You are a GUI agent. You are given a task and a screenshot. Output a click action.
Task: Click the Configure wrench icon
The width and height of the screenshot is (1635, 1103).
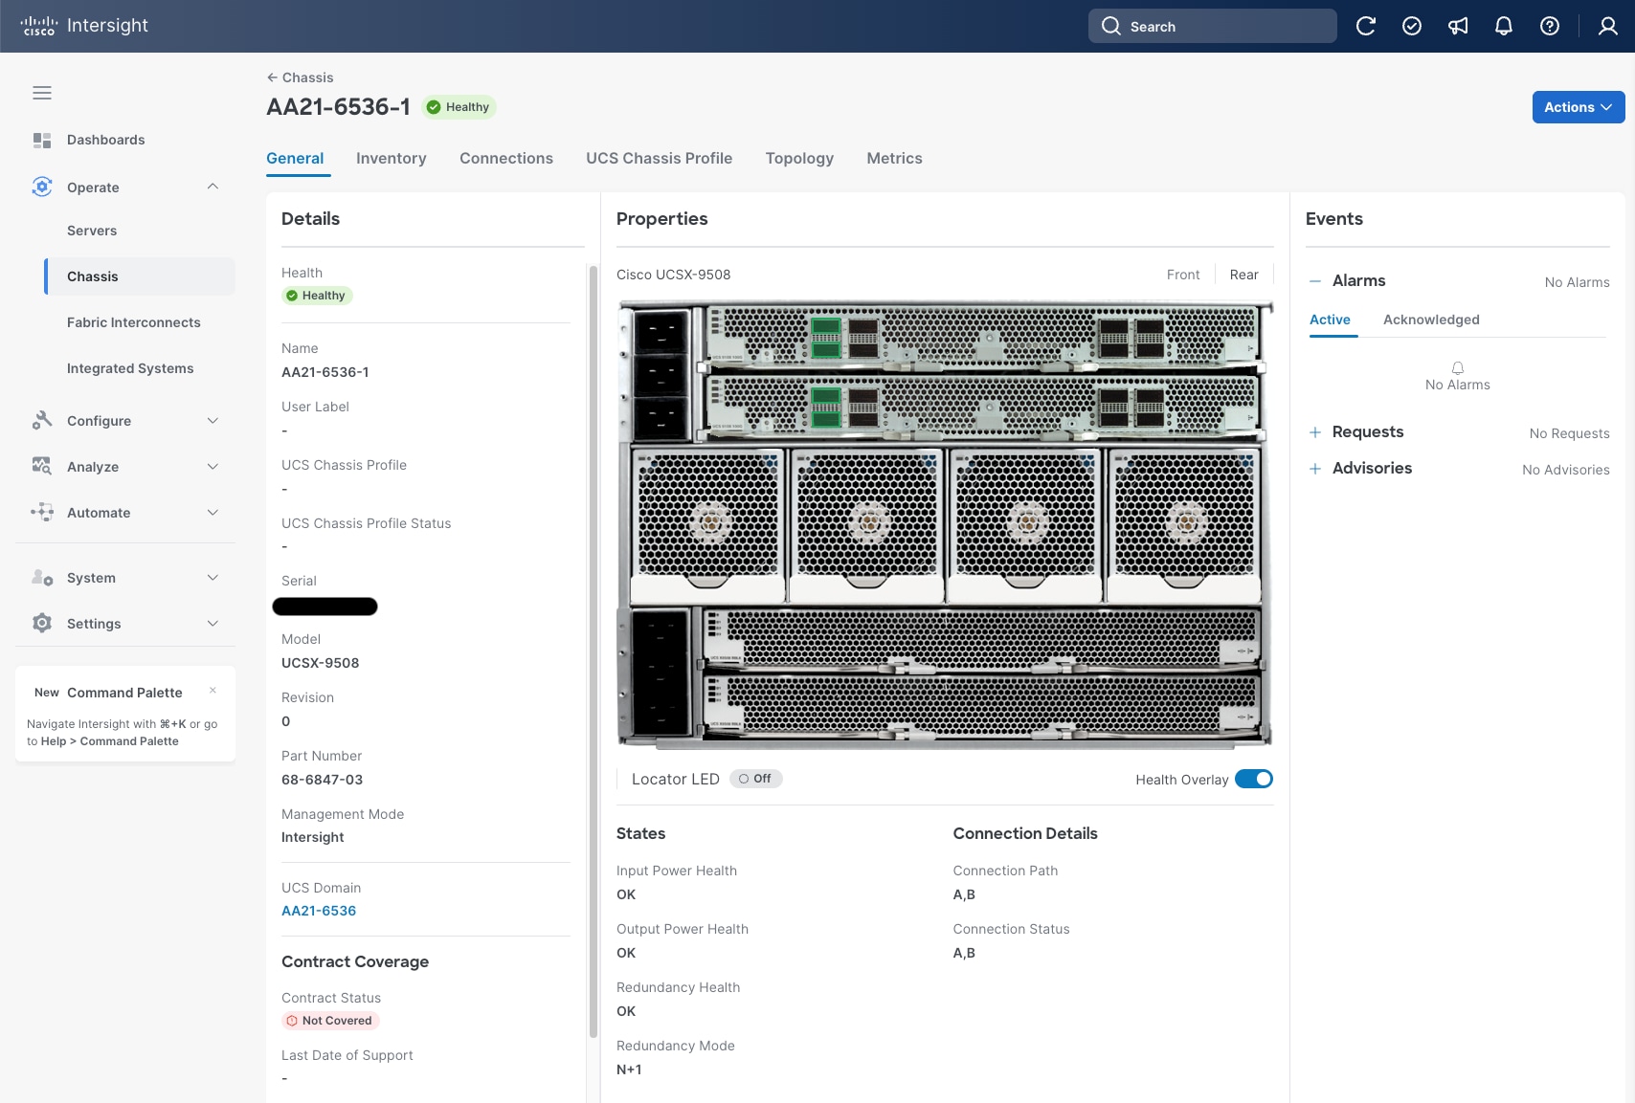coord(41,421)
